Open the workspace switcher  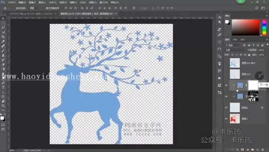coord(263,8)
